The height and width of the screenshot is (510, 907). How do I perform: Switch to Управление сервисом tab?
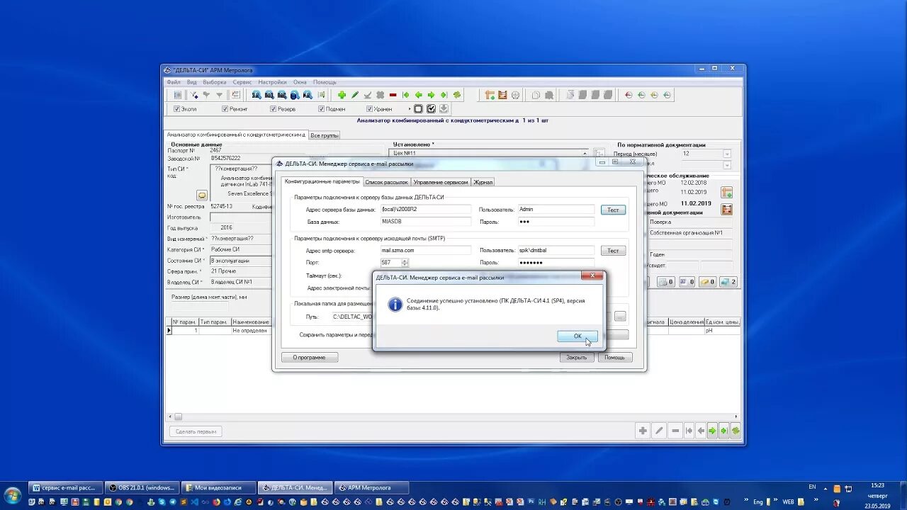click(441, 182)
